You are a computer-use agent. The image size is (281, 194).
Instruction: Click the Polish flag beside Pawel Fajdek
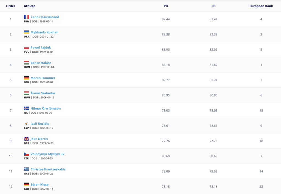click(x=26, y=47)
